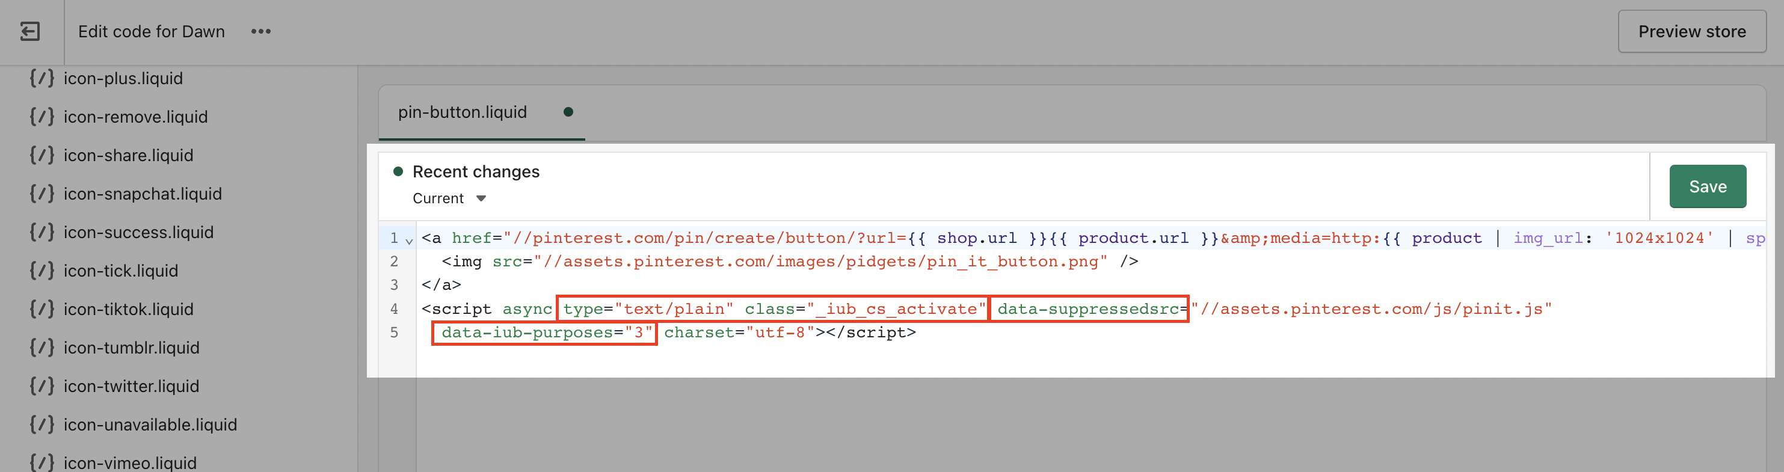Open icon-tumblr.liquid file

coord(131,348)
